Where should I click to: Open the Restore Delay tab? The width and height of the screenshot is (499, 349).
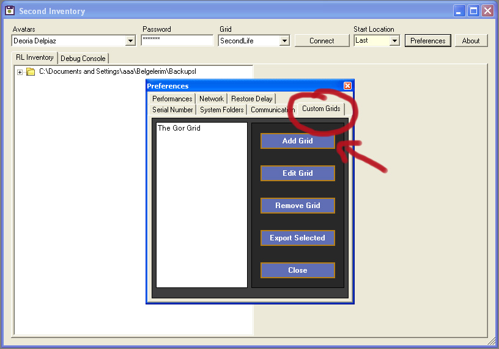point(252,99)
